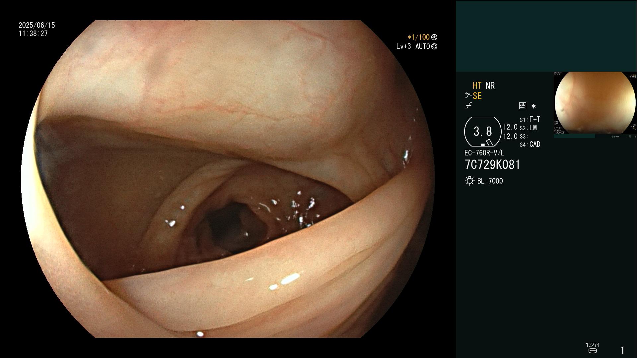Click the BL-7000 light source label

[x=490, y=181]
